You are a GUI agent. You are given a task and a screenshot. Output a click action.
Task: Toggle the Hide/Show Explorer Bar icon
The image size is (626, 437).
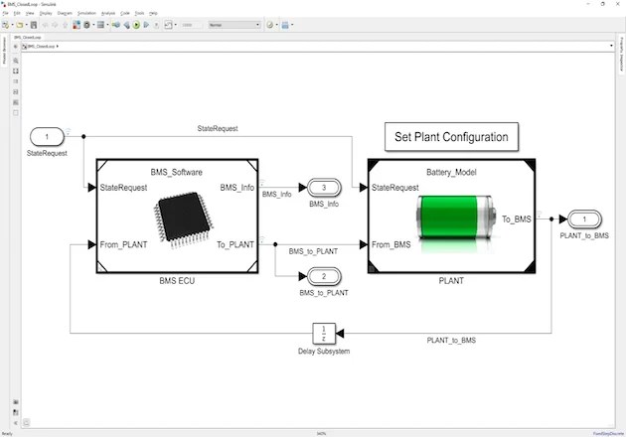click(16, 47)
